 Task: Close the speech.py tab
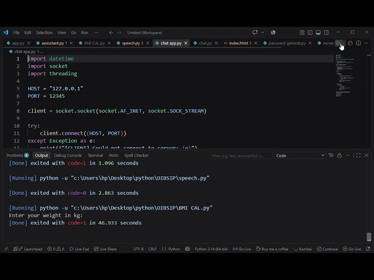pos(148,43)
